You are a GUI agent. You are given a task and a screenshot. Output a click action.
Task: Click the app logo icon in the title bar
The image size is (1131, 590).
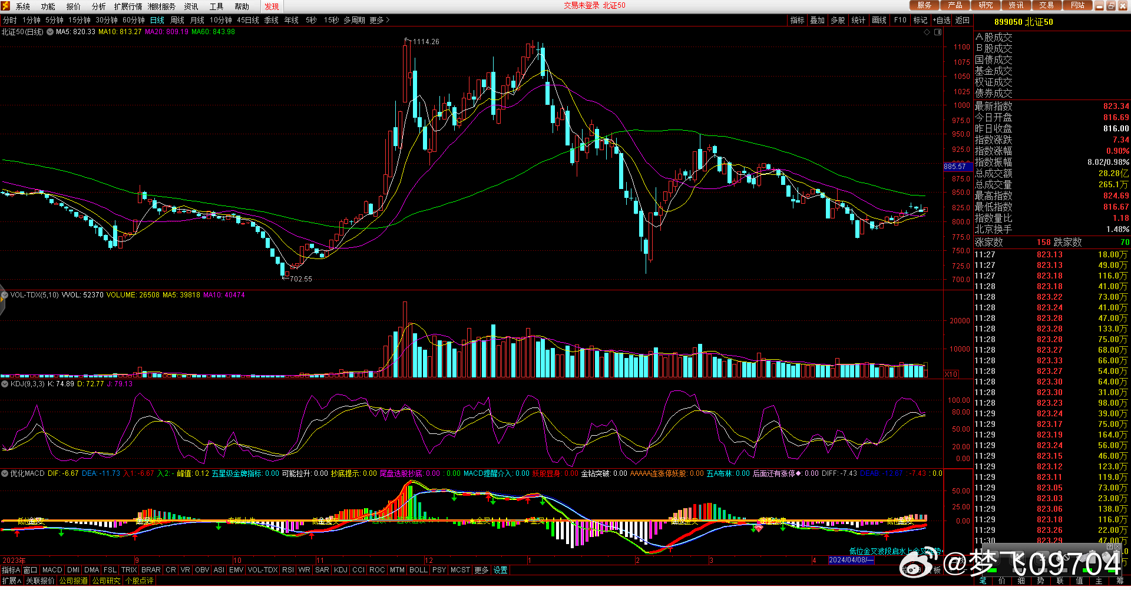(6, 6)
